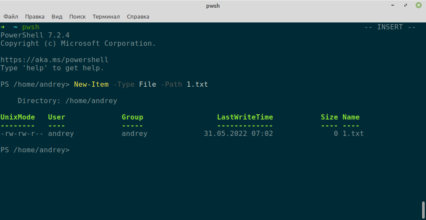Open the Поиск menu
The image size is (426, 220).
click(x=77, y=16)
